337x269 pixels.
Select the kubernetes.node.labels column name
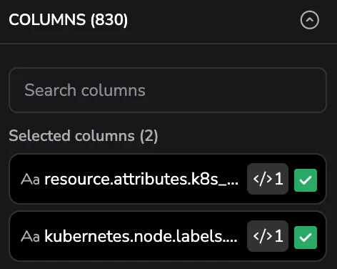[x=141, y=237]
